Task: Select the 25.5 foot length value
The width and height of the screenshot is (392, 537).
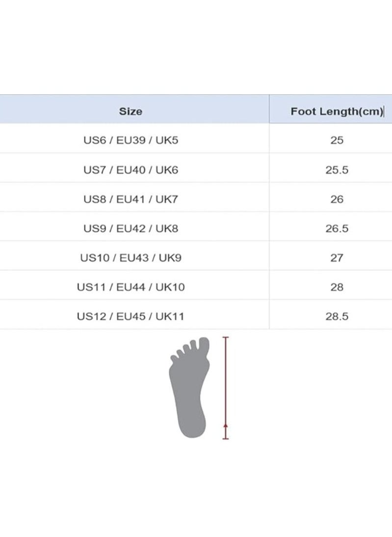Action: click(337, 170)
